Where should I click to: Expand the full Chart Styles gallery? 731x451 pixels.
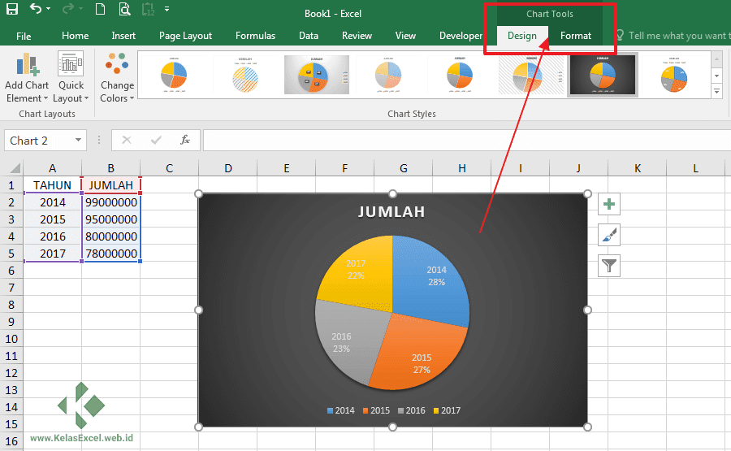(x=717, y=91)
